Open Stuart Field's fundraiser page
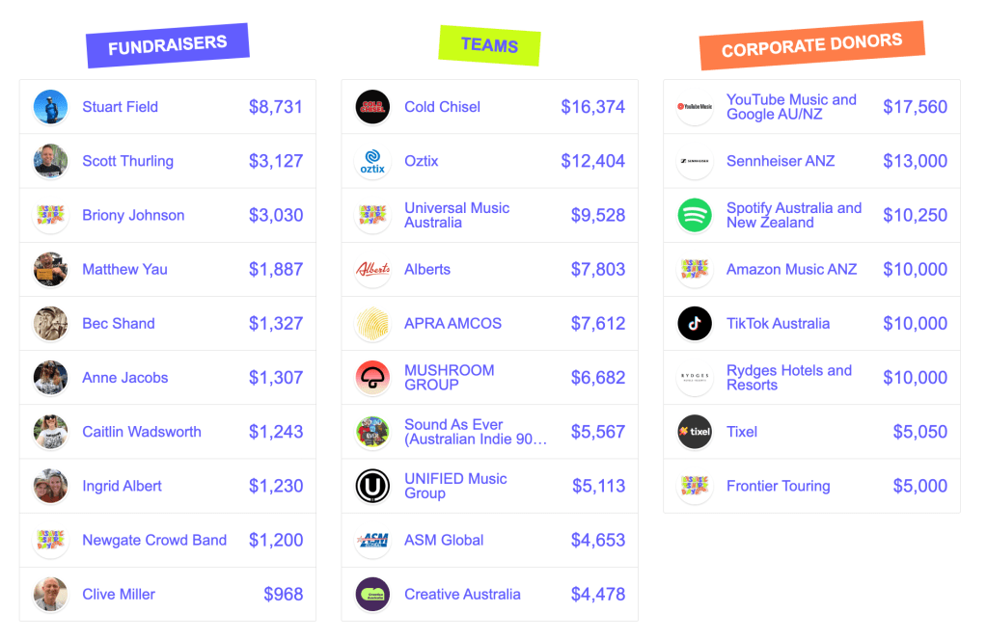The image size is (987, 639). point(120,107)
